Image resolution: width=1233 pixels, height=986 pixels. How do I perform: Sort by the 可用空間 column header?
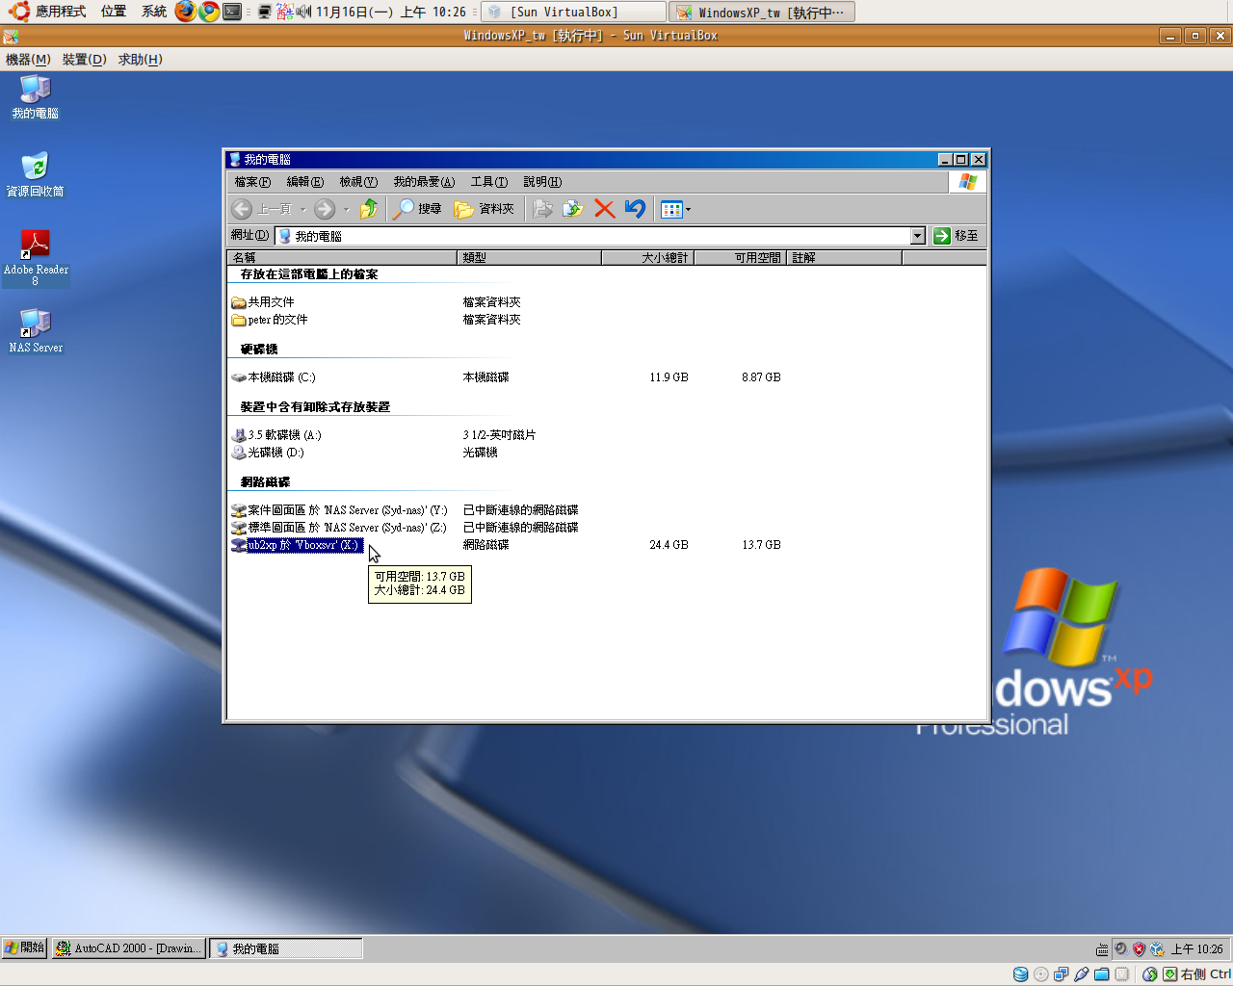[x=741, y=258]
